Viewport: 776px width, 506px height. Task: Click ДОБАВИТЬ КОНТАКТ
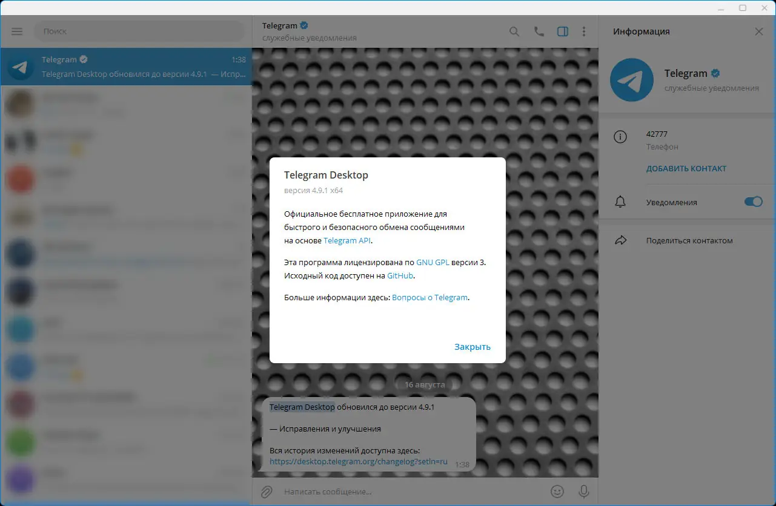click(686, 169)
